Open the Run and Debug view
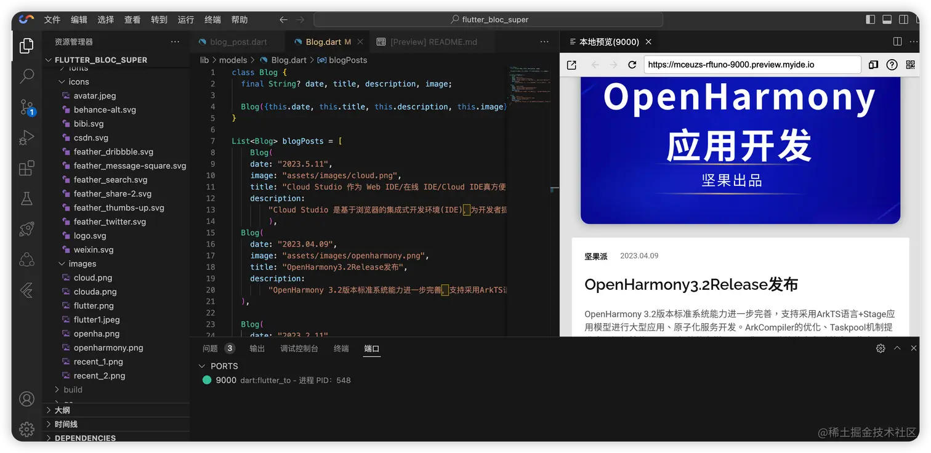This screenshot has width=931, height=453. pyautogui.click(x=26, y=137)
